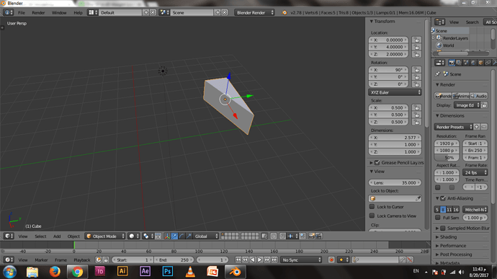Disable the Anti-Aliasing checkbox
Viewport: 497px width, 279px height.
[x=443, y=198]
